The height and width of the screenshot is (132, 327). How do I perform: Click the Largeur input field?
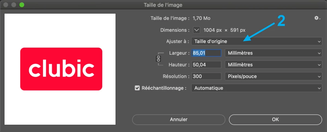pos(206,53)
